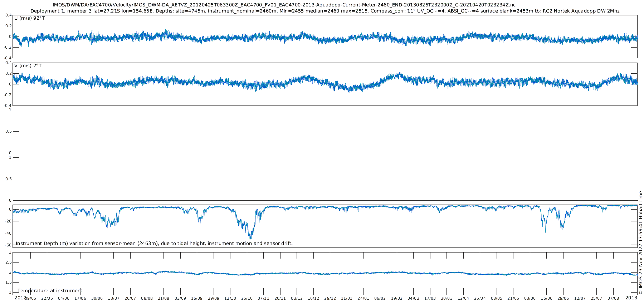Click the 'Temperature at instrument' label
This screenshot has width=644, height=304.
(x=50, y=291)
